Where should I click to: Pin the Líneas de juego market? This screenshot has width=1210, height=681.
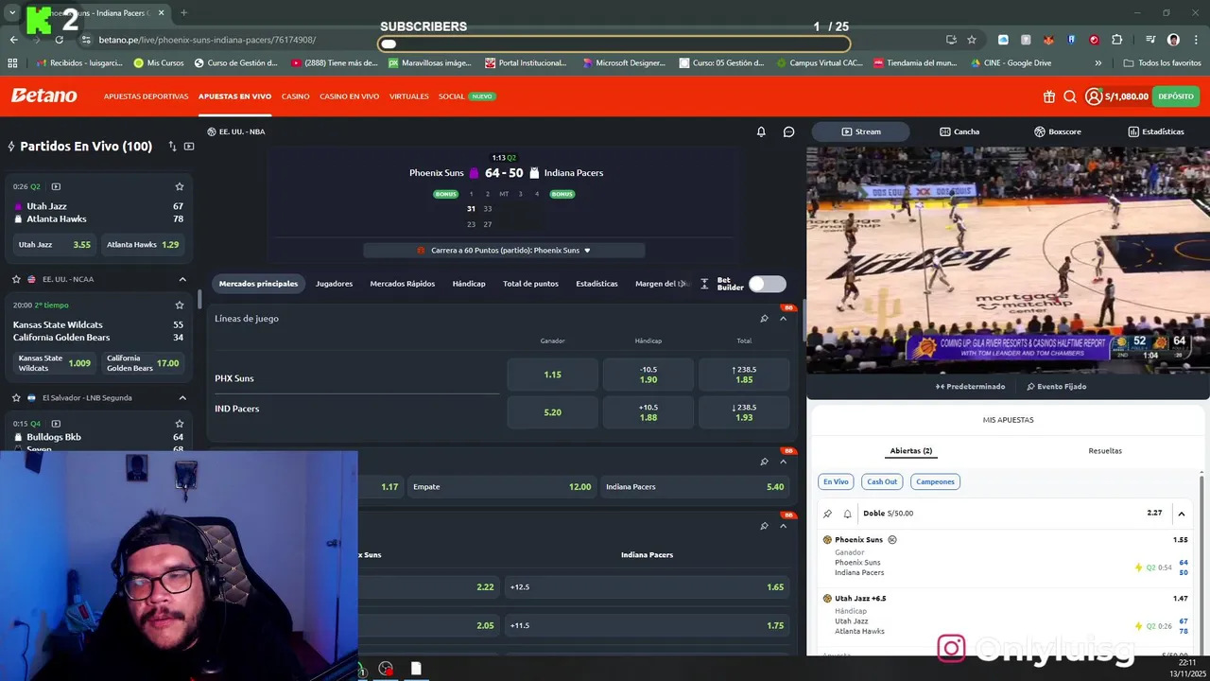[x=764, y=319]
